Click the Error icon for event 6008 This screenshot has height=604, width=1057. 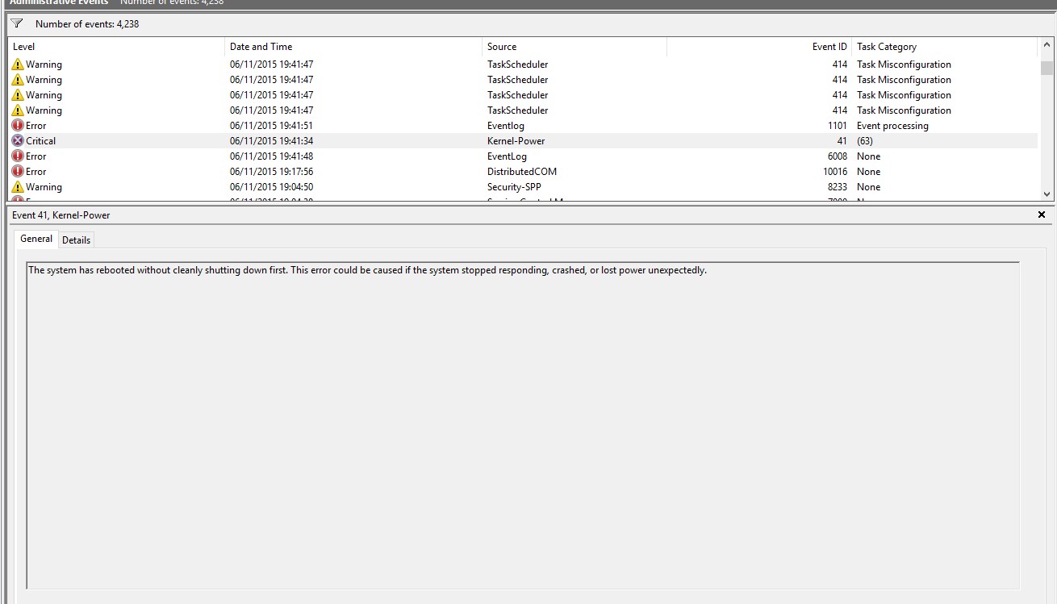tap(18, 156)
